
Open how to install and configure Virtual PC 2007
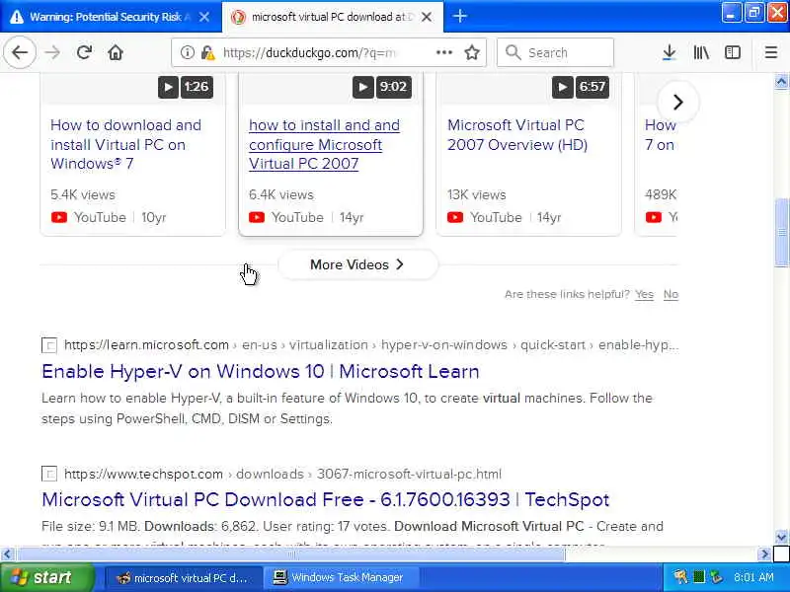click(325, 144)
